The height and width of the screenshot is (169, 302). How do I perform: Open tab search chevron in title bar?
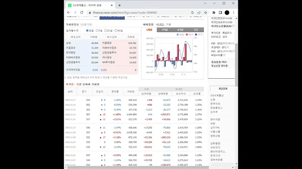(205, 3)
